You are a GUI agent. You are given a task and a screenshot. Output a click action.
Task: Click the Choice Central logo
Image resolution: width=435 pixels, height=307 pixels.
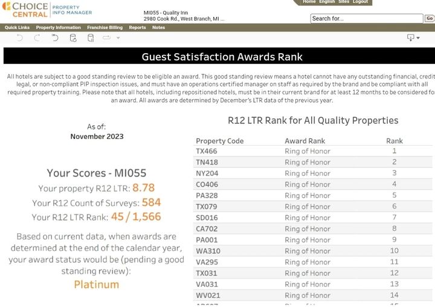(25, 10)
